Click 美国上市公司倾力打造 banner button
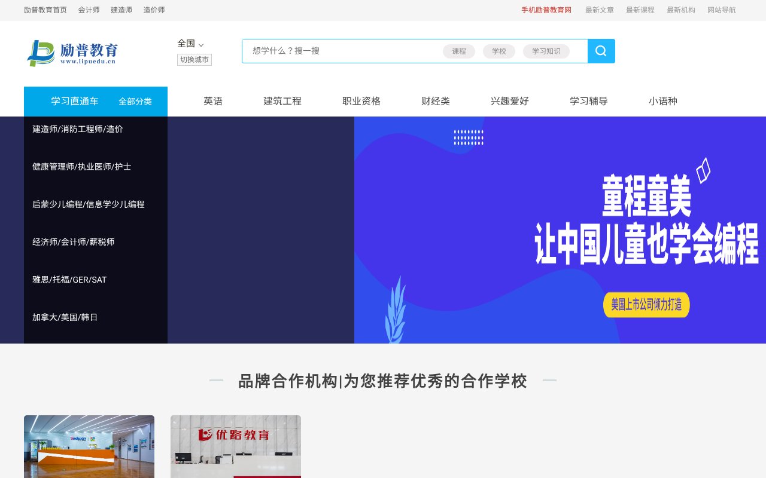Screen dimensions: 766x478 tap(646, 305)
